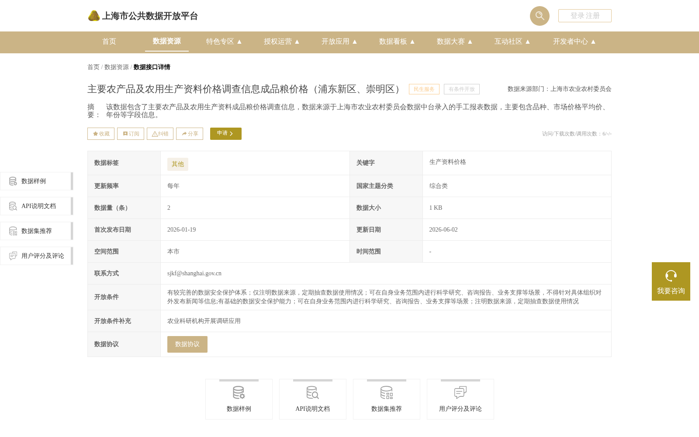
Task: Click the bottom API说明文档 card icon
Action: [x=313, y=392]
